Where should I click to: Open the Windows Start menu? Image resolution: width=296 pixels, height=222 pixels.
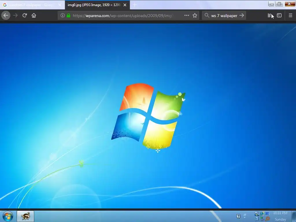(x=8, y=216)
